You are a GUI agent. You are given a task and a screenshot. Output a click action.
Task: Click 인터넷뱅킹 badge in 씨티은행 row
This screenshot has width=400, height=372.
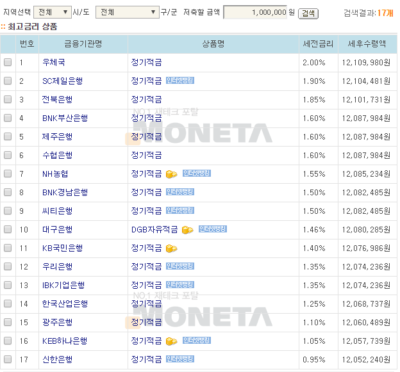180,211
